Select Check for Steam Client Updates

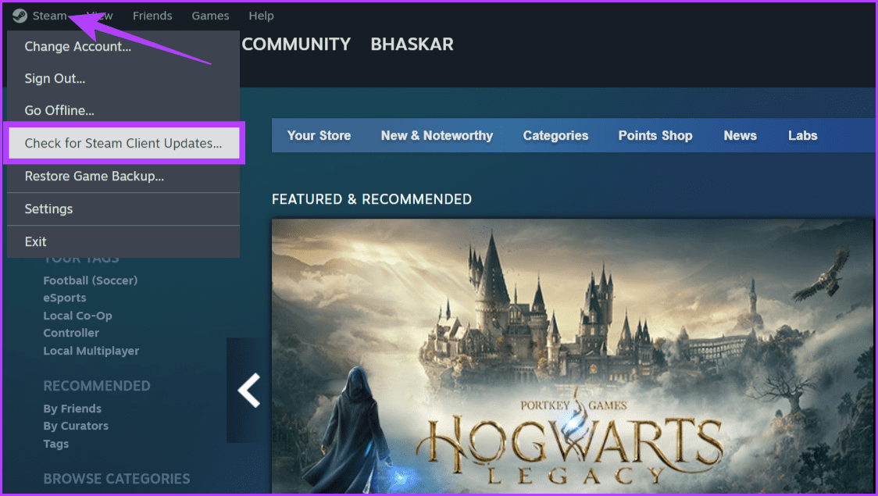pyautogui.click(x=123, y=143)
